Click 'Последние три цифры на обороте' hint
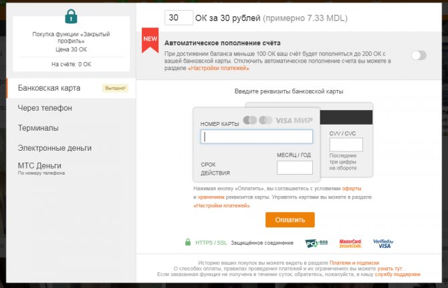The width and height of the screenshot is (448, 288). point(343,162)
